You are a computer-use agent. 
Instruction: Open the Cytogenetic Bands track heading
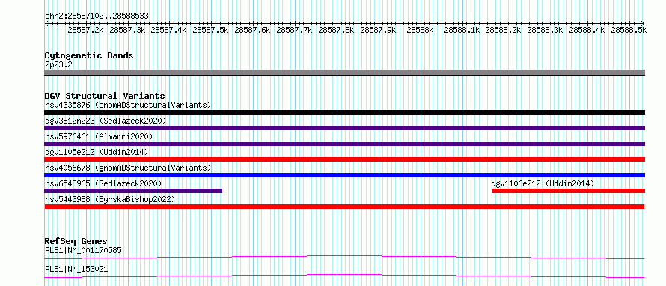point(89,55)
